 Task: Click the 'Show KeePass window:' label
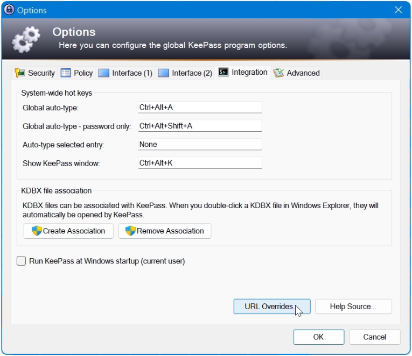tap(61, 163)
